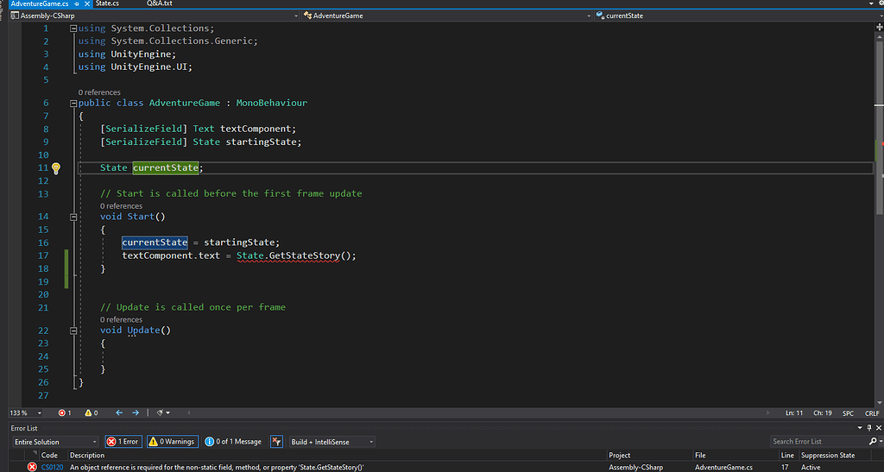Toggle the 0 of 1 Message filter

[x=233, y=442]
